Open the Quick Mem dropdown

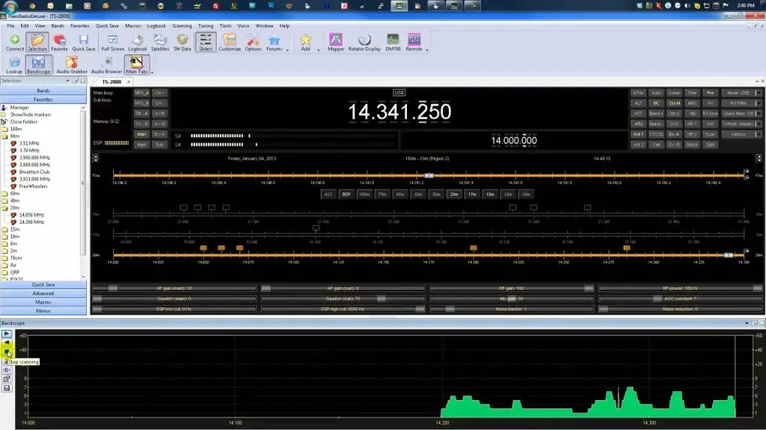pos(741,113)
